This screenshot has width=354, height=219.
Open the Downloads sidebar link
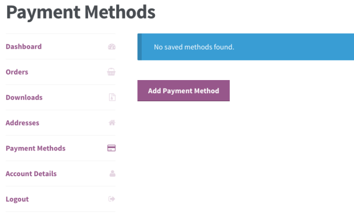coord(24,98)
